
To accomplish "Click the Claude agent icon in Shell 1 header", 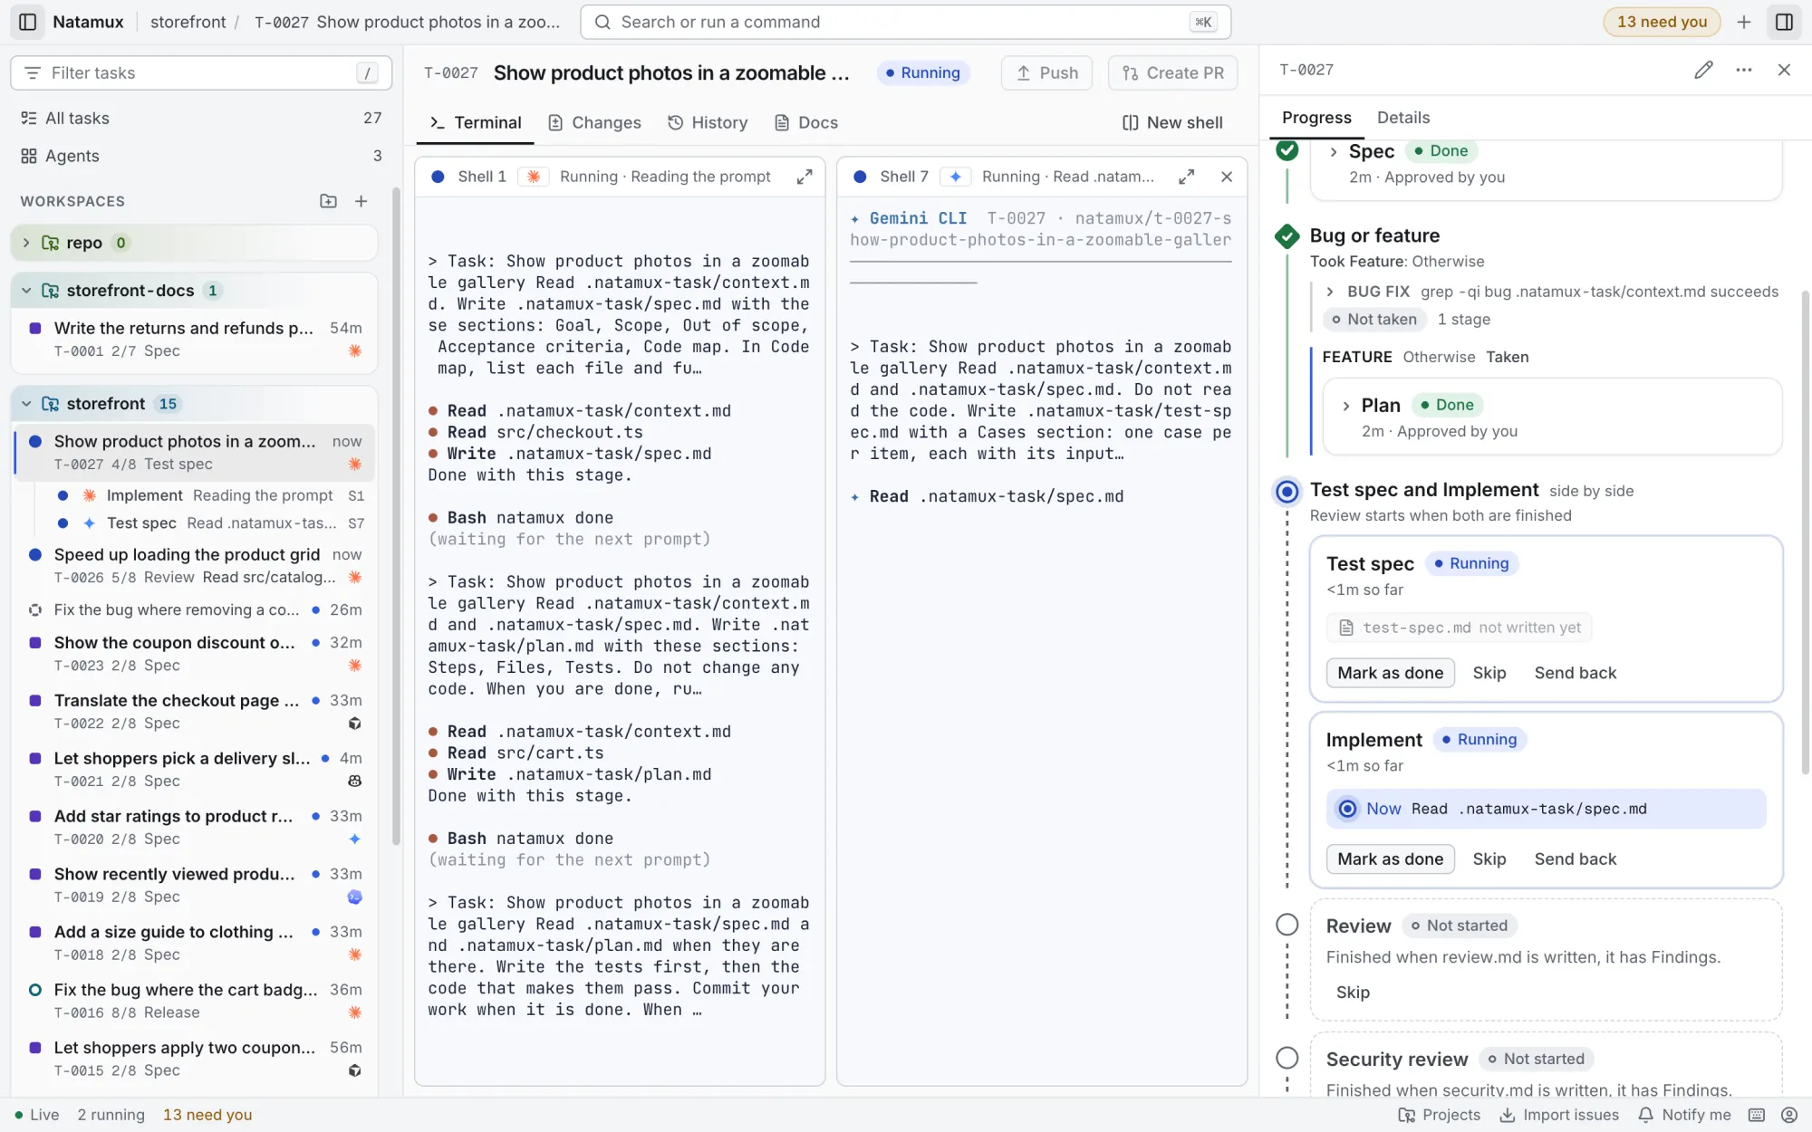I will [534, 177].
